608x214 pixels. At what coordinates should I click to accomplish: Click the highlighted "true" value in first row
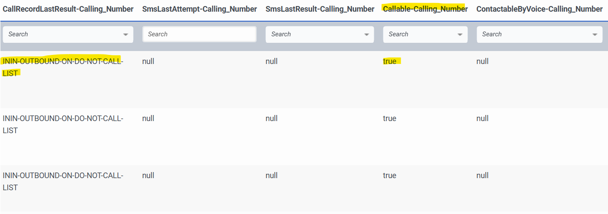(x=389, y=61)
